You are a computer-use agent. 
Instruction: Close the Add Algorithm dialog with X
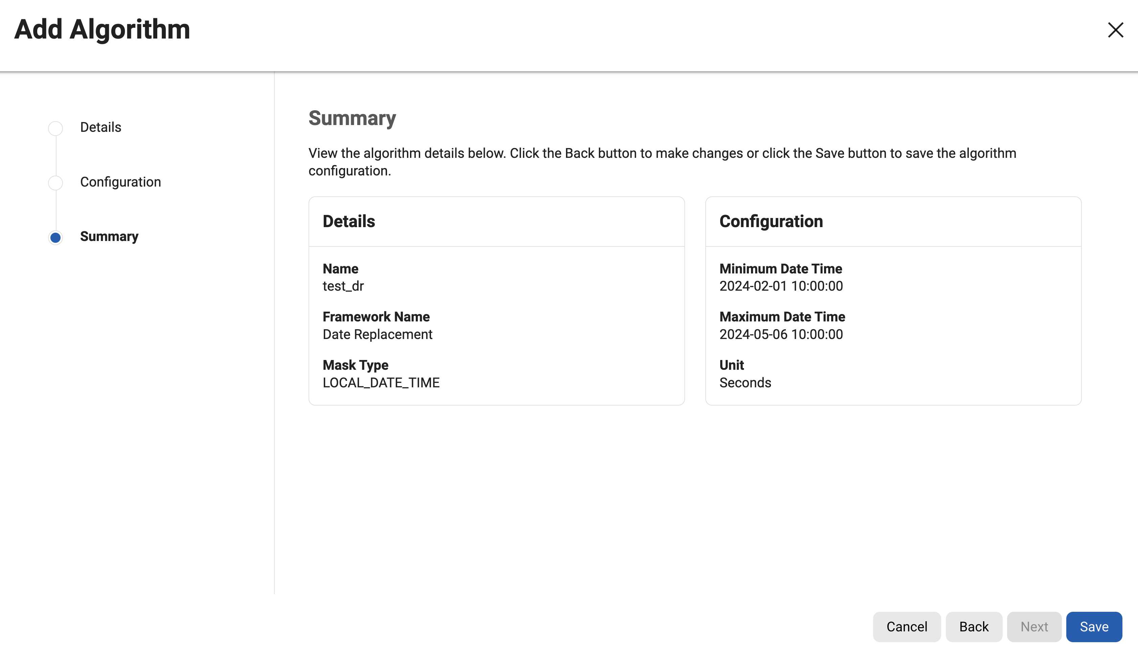click(x=1115, y=30)
